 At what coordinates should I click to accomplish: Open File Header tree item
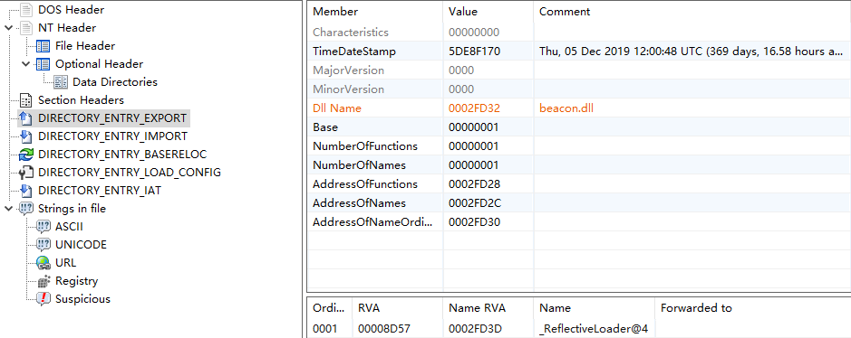tap(85, 46)
